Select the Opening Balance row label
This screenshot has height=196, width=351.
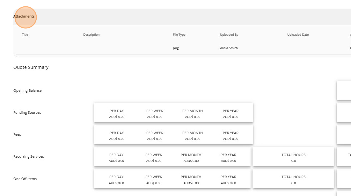pos(27,91)
